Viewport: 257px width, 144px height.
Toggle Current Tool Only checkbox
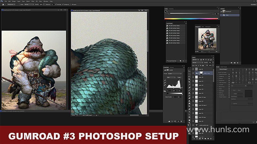167,61
